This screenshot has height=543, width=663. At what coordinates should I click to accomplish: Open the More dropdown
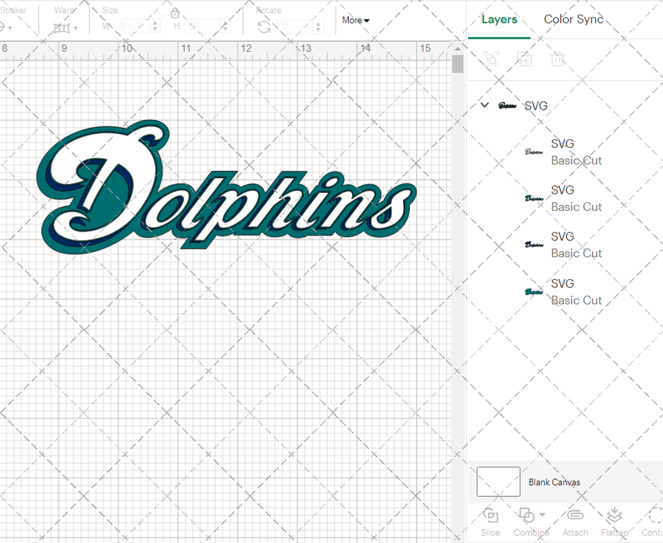coord(355,20)
